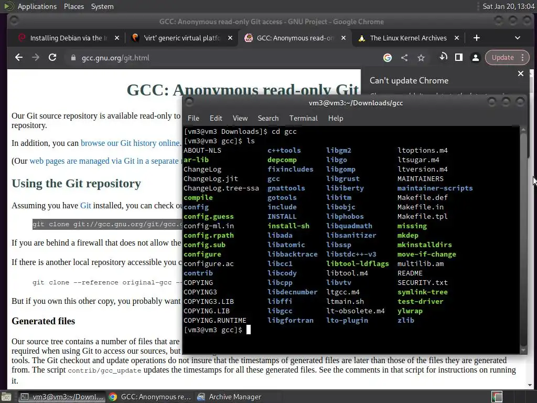Open the web pages are managed via Git link

[104, 161]
